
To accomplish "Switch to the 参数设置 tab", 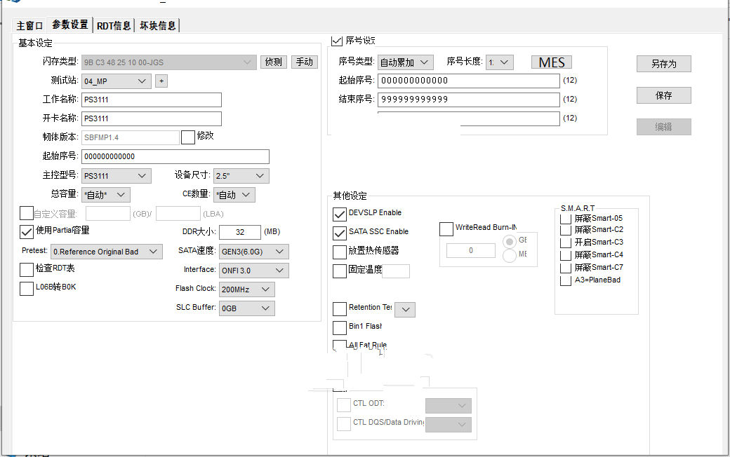I will [69, 25].
